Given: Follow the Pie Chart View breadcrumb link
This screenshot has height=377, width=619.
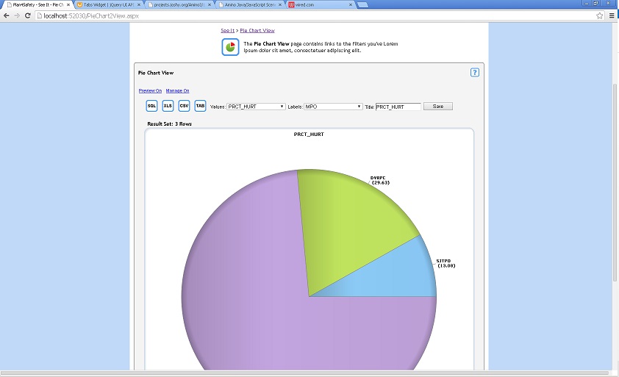Looking at the screenshot, I should click(257, 30).
